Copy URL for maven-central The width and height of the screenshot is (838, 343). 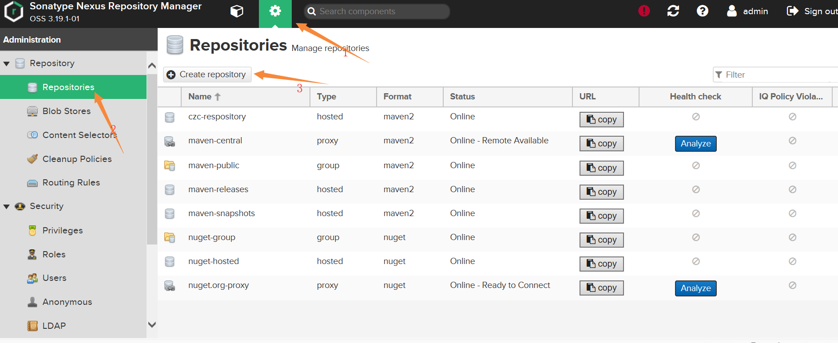point(601,143)
